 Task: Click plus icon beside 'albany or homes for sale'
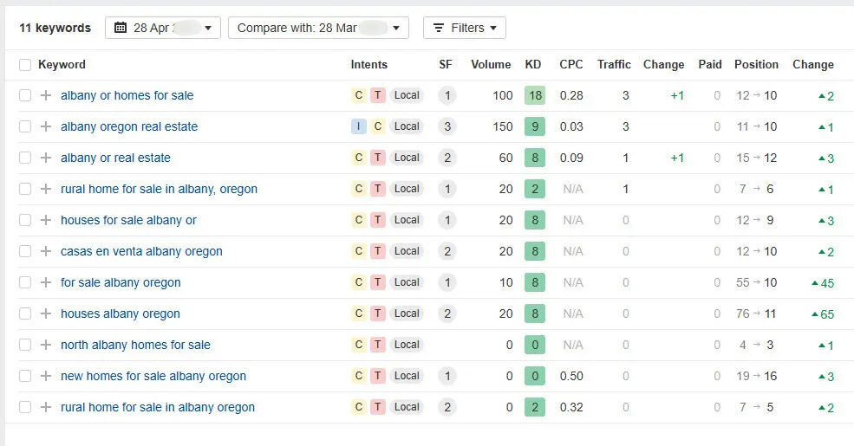click(46, 95)
